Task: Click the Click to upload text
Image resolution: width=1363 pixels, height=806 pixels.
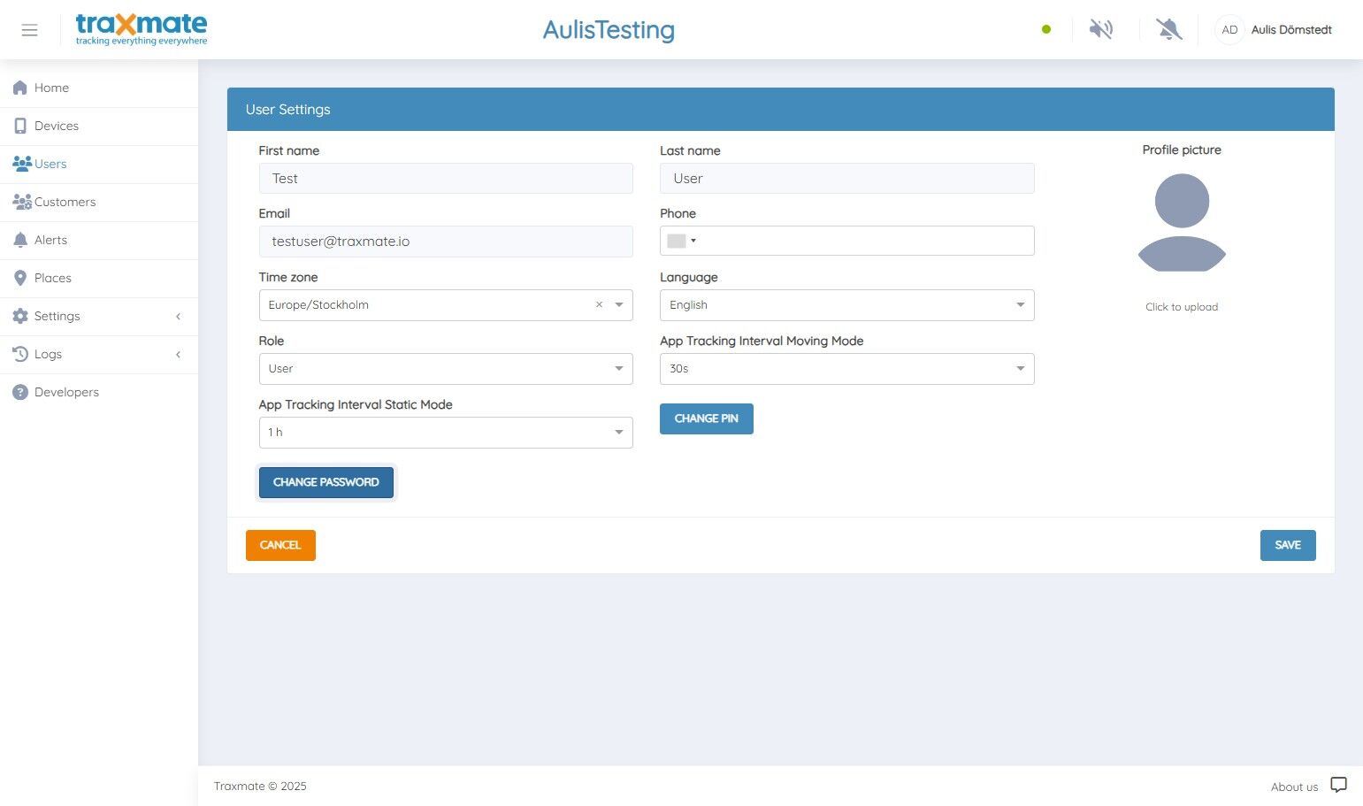Action: coord(1182,307)
